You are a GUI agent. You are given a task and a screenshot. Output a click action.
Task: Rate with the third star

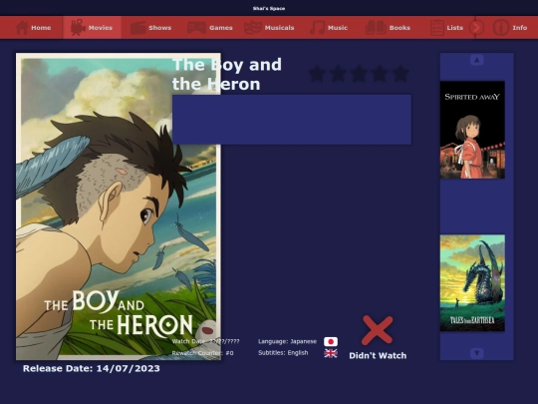click(x=359, y=74)
